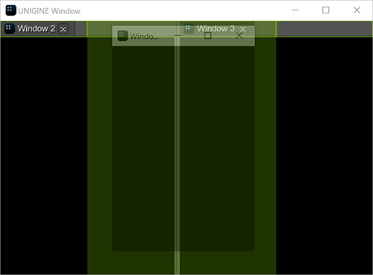Click the vertical splitter between docked panes
The height and width of the screenshot is (275, 373).
click(x=177, y=149)
